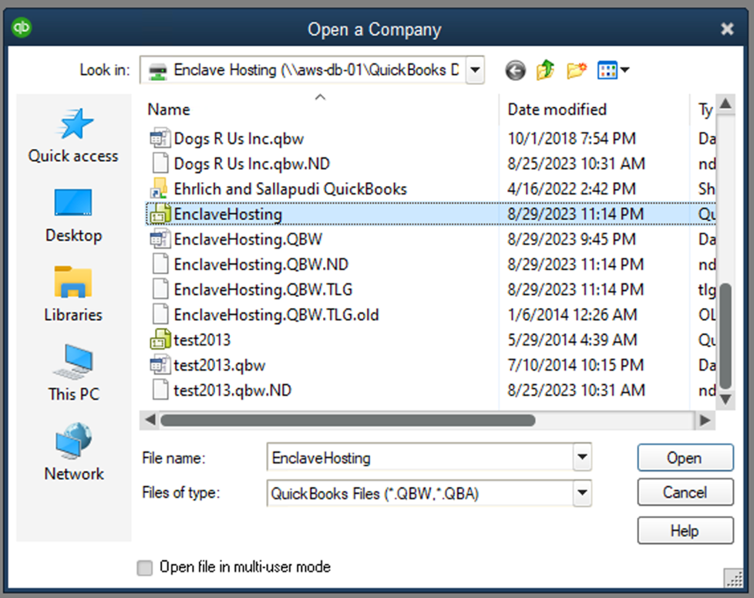This screenshot has height=598, width=754.
Task: Select the EnclaveHosting.QBW.ND file icon
Action: (160, 264)
